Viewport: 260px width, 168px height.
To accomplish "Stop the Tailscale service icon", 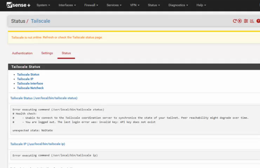I will 239,21.
